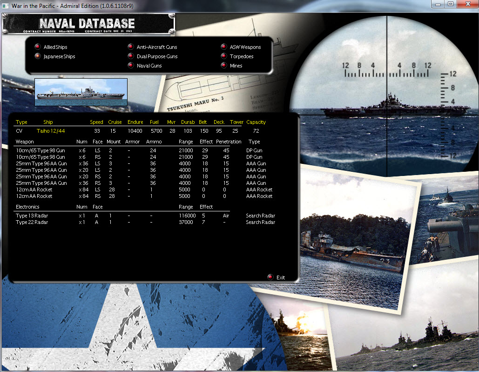This screenshot has height=372, width=479.
Task: Click the CV ship type value
Action: click(19, 131)
